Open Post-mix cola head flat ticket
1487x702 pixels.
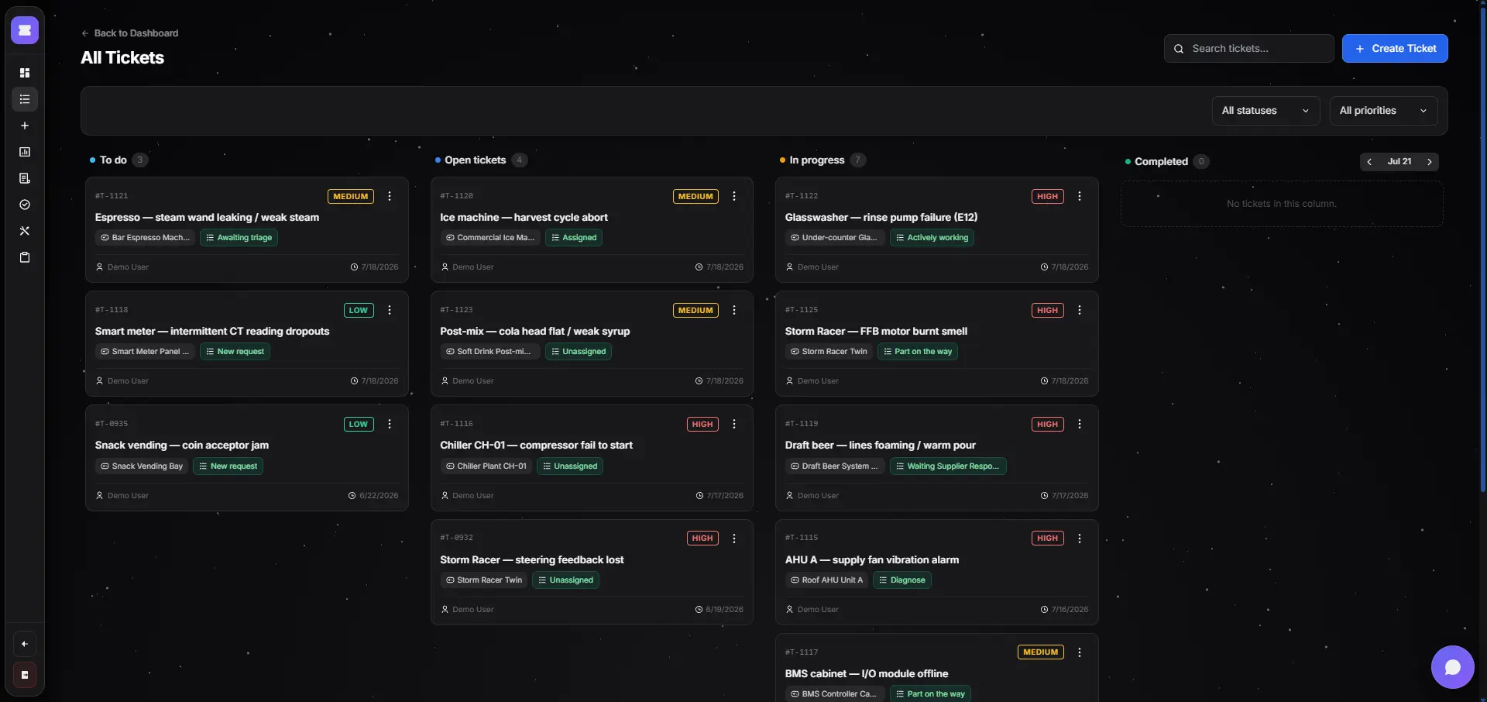click(x=534, y=332)
